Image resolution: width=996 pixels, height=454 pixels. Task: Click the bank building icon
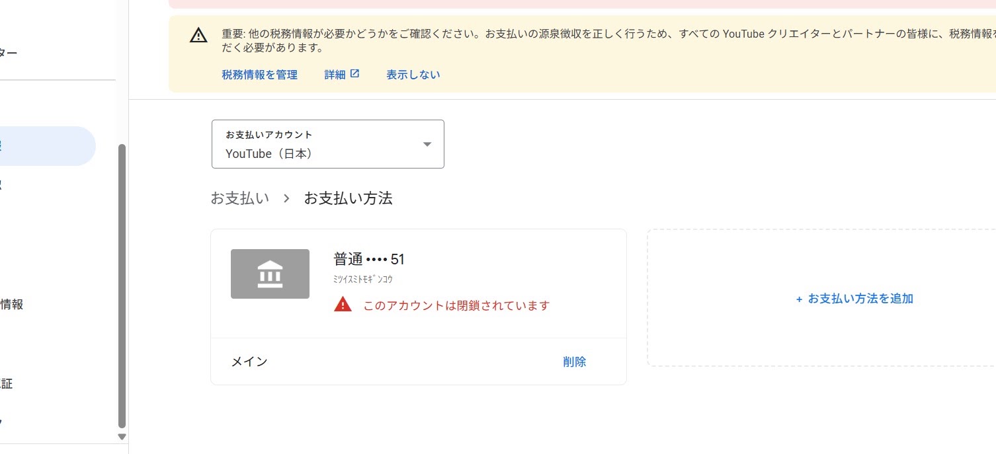click(270, 274)
